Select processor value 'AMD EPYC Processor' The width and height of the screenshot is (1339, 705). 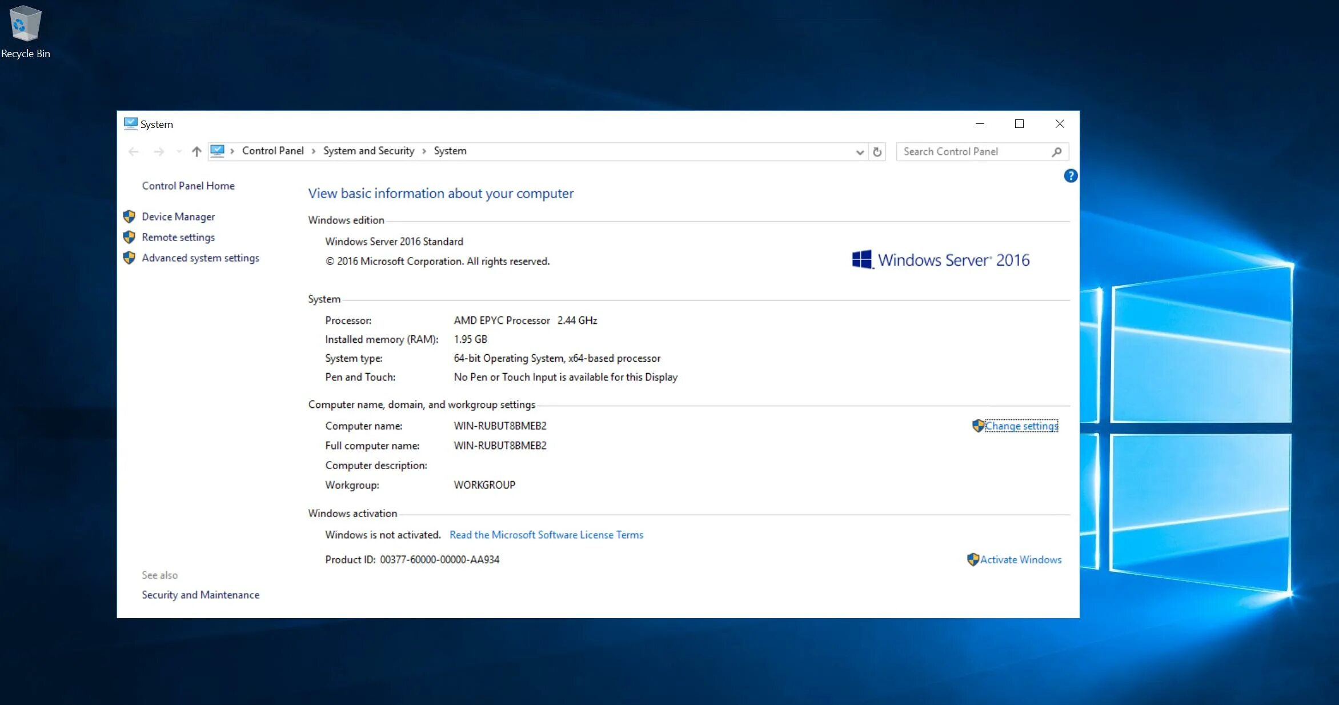click(502, 321)
